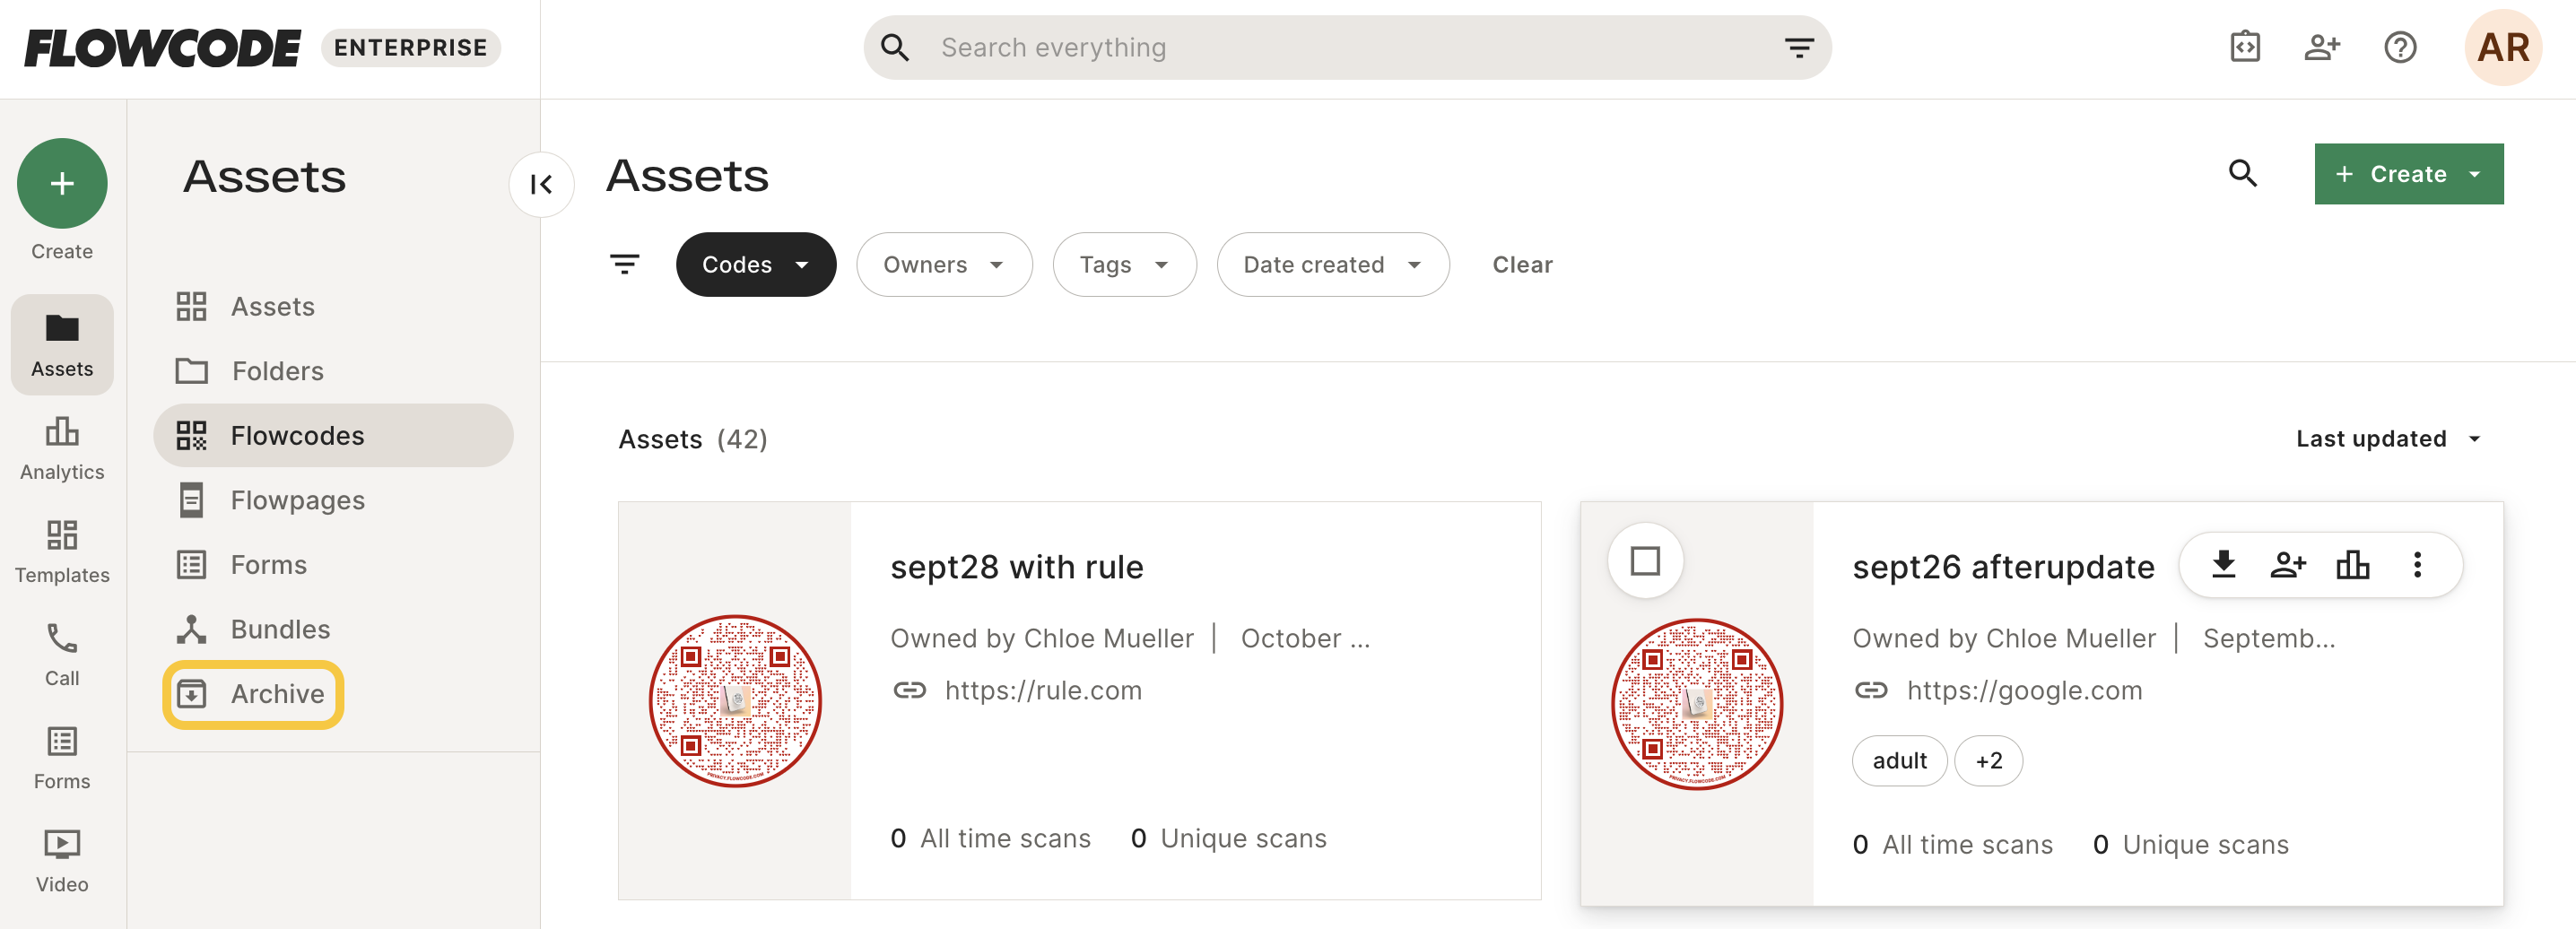Open analytics for sept26 afterupdate
2576x929 pixels.
tap(2353, 565)
